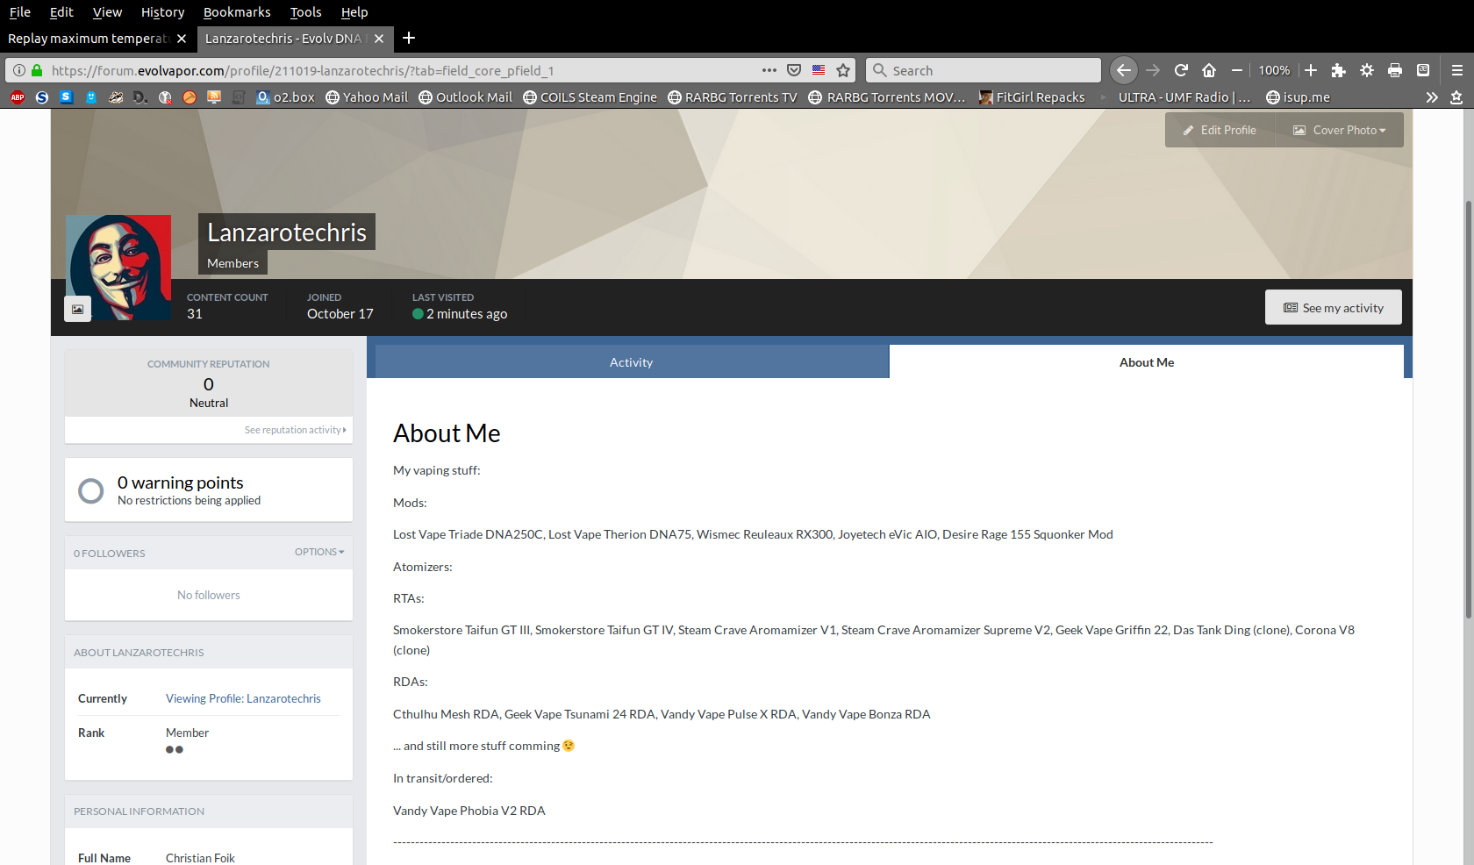Expand the Cover Photo dropdown
The width and height of the screenshot is (1474, 865).
coord(1340,130)
